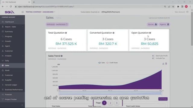Click the SQL logo
The image size is (193, 108).
(x=10, y=12)
